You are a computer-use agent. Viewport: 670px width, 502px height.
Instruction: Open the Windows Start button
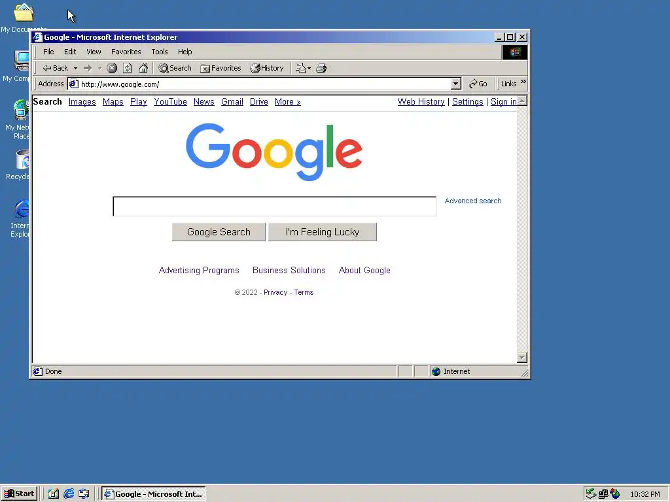19,494
